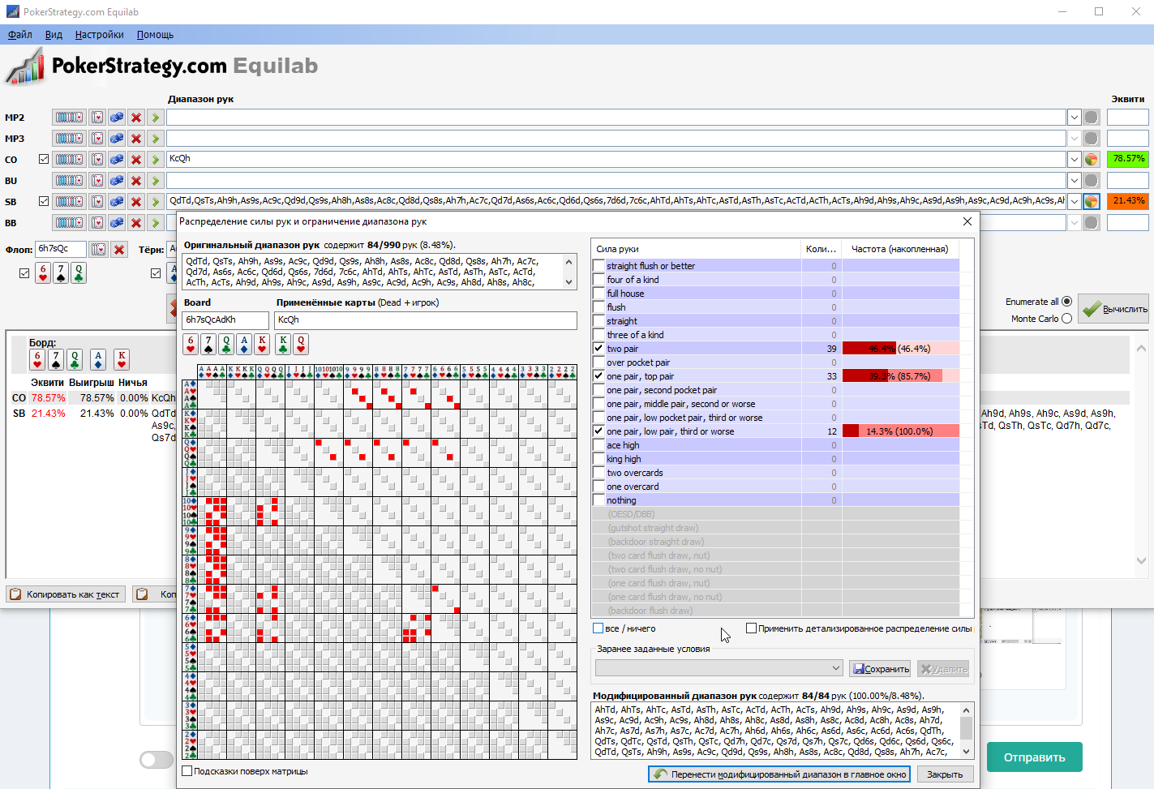Open the Файл menu
The image size is (1154, 789).
[x=20, y=35]
